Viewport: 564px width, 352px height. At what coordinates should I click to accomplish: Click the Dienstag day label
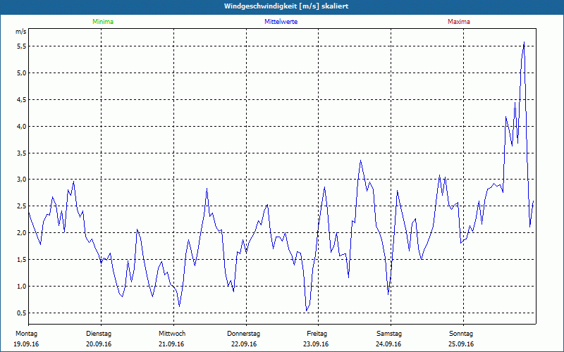pyautogui.click(x=99, y=334)
